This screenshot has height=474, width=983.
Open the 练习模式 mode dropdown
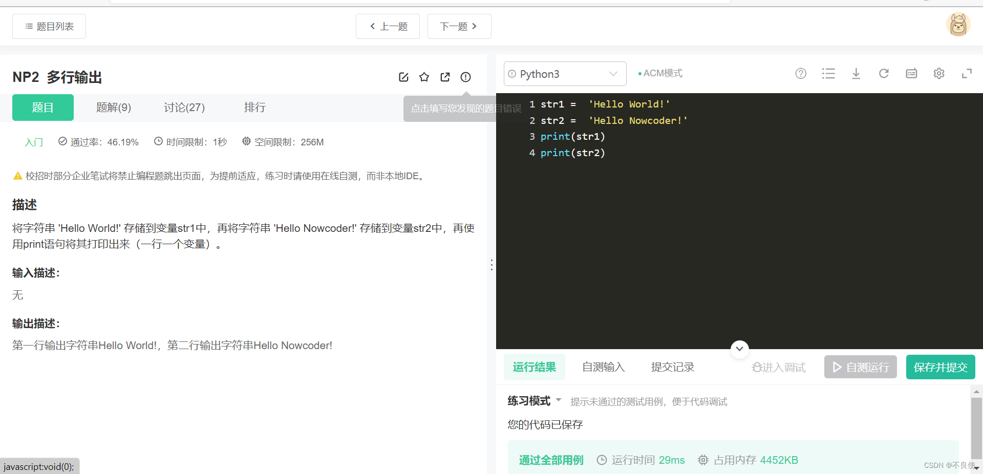535,401
